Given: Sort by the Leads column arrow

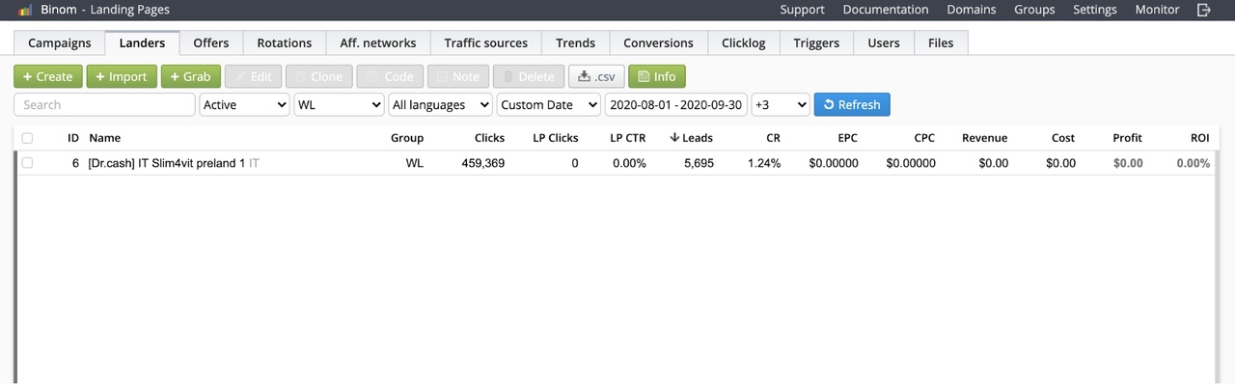Looking at the screenshot, I should [x=674, y=138].
